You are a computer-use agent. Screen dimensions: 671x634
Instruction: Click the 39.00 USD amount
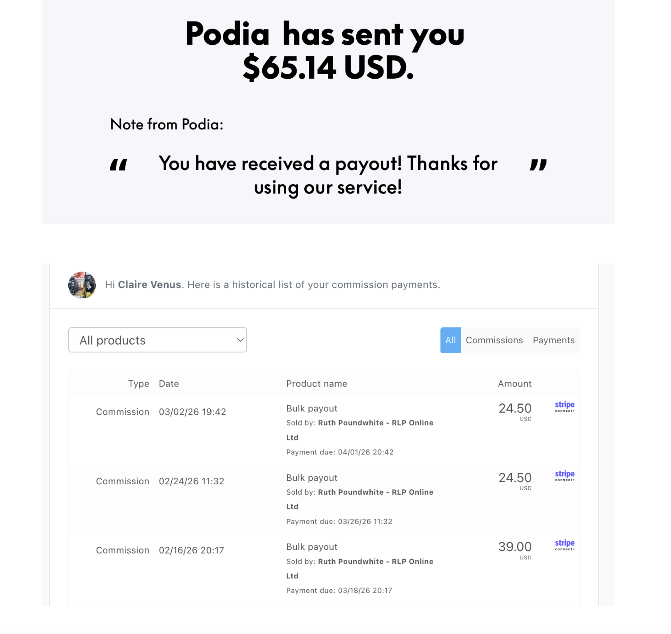pyautogui.click(x=515, y=547)
